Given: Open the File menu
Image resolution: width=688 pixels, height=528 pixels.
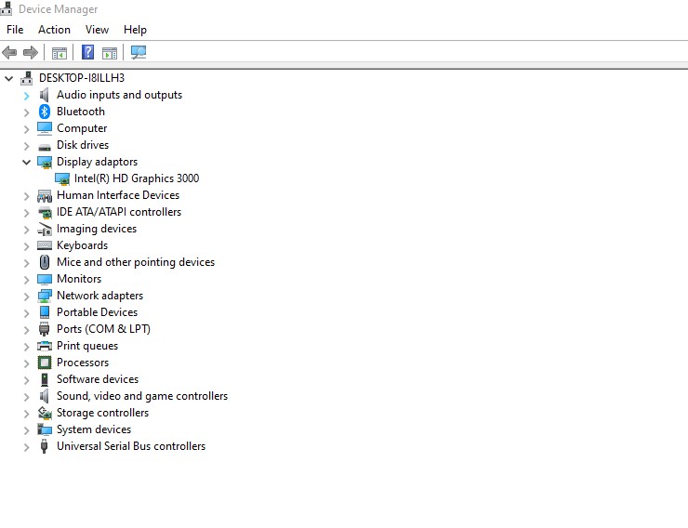Looking at the screenshot, I should click(15, 30).
